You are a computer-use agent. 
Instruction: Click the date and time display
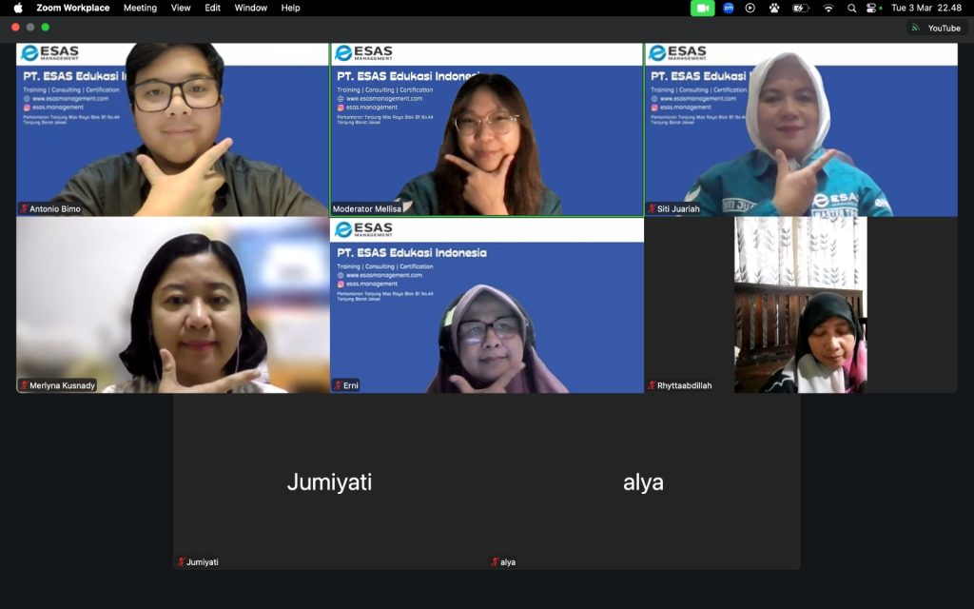click(x=925, y=8)
